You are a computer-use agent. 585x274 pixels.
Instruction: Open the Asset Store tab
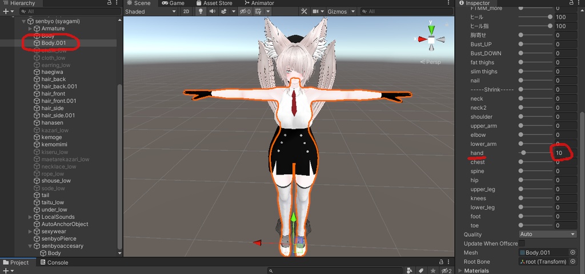point(214,3)
